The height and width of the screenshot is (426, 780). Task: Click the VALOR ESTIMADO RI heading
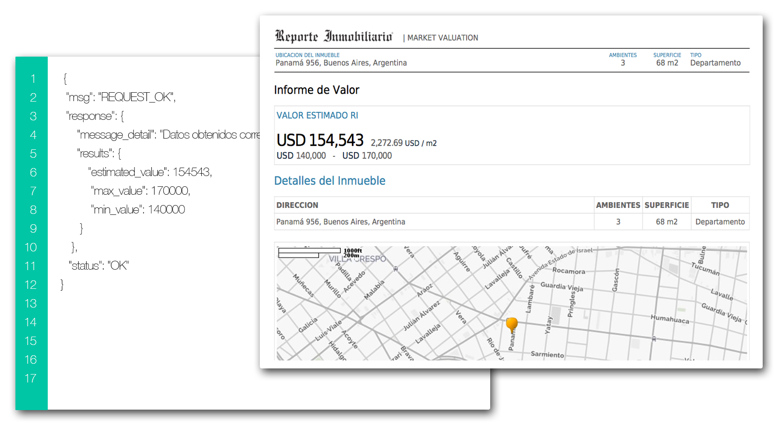[317, 115]
